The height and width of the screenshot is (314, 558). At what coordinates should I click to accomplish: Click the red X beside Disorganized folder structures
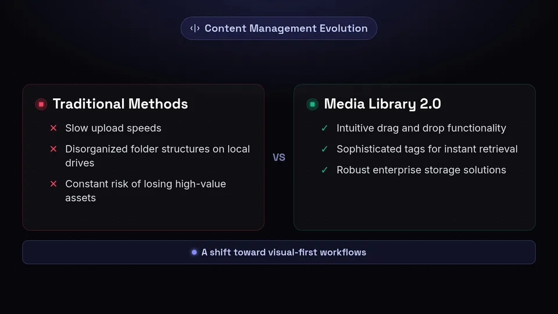click(x=53, y=149)
